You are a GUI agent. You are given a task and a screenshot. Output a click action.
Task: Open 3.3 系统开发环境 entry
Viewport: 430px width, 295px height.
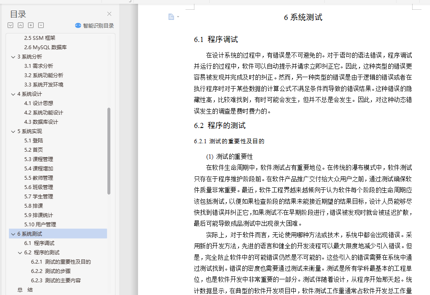pyautogui.click(x=44, y=85)
